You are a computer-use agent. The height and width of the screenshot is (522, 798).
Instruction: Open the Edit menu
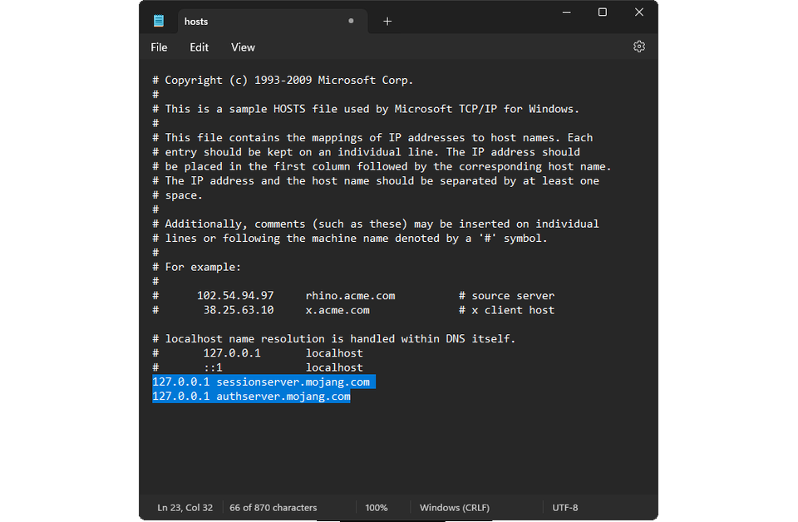[x=199, y=47]
